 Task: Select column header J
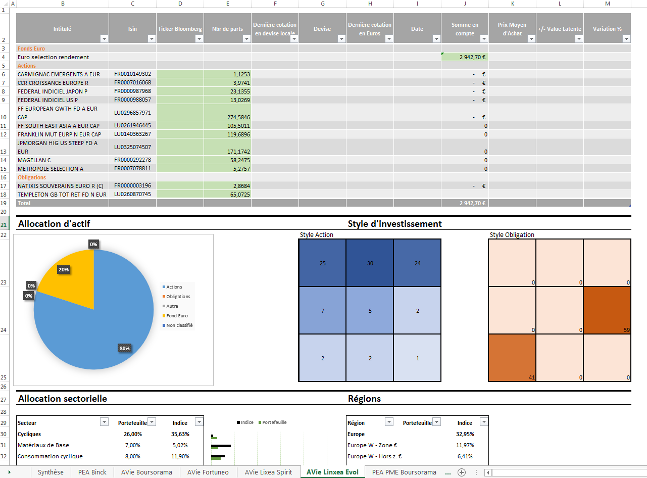point(465,4)
